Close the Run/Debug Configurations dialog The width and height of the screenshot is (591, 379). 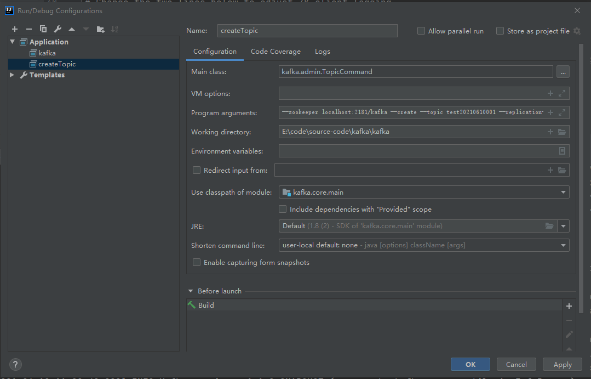[577, 10]
